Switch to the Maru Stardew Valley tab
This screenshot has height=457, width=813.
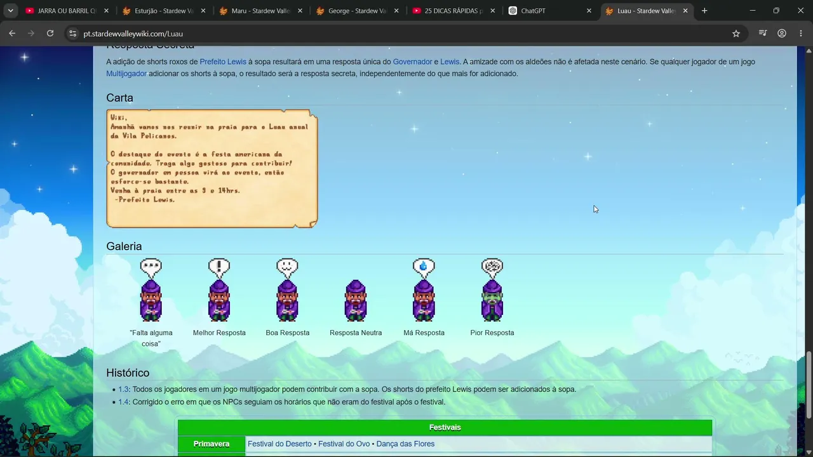[x=261, y=11]
